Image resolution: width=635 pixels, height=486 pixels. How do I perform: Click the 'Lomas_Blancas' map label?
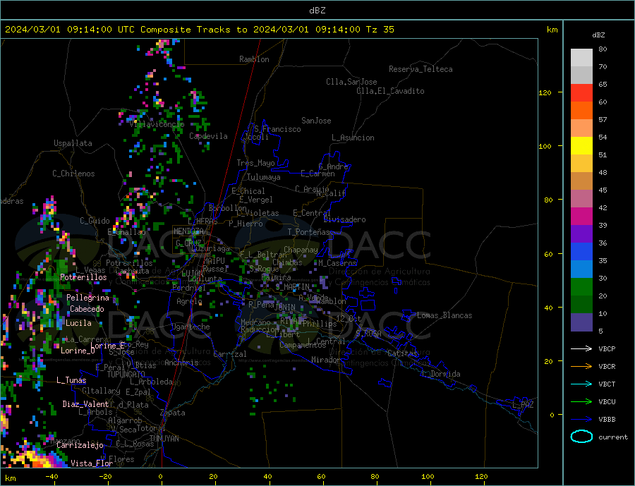[445, 315]
